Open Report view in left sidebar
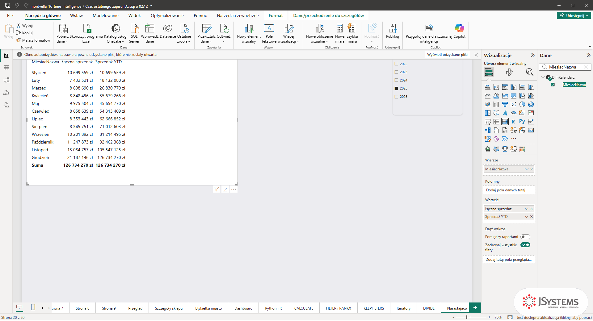Viewport: 593px width, 321px height. (6, 56)
